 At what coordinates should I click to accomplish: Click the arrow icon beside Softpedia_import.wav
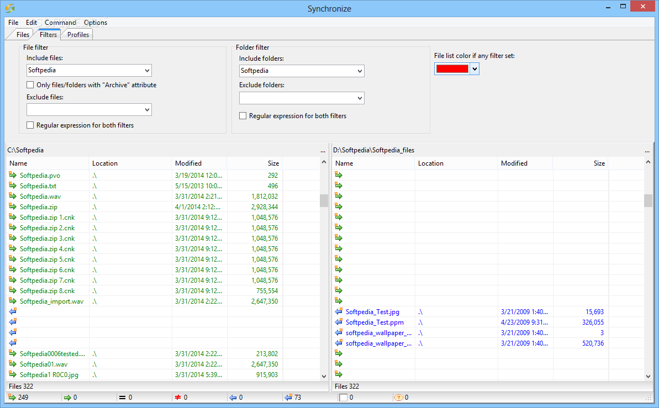pos(13,301)
